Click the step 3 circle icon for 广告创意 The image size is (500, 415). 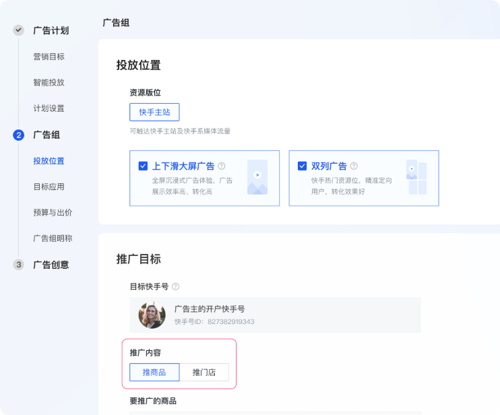[x=18, y=265]
